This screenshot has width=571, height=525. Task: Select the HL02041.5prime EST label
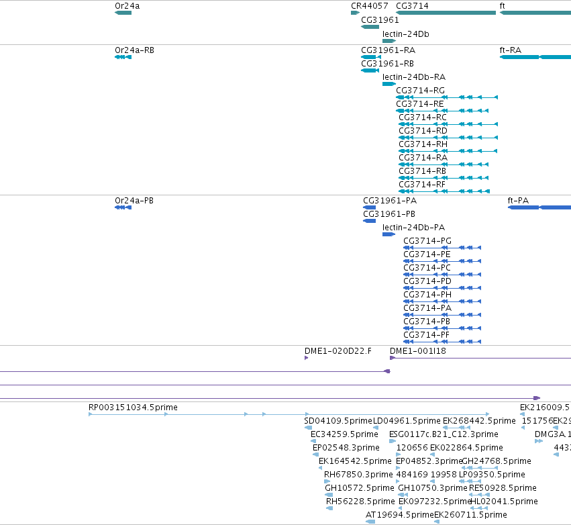coord(505,502)
